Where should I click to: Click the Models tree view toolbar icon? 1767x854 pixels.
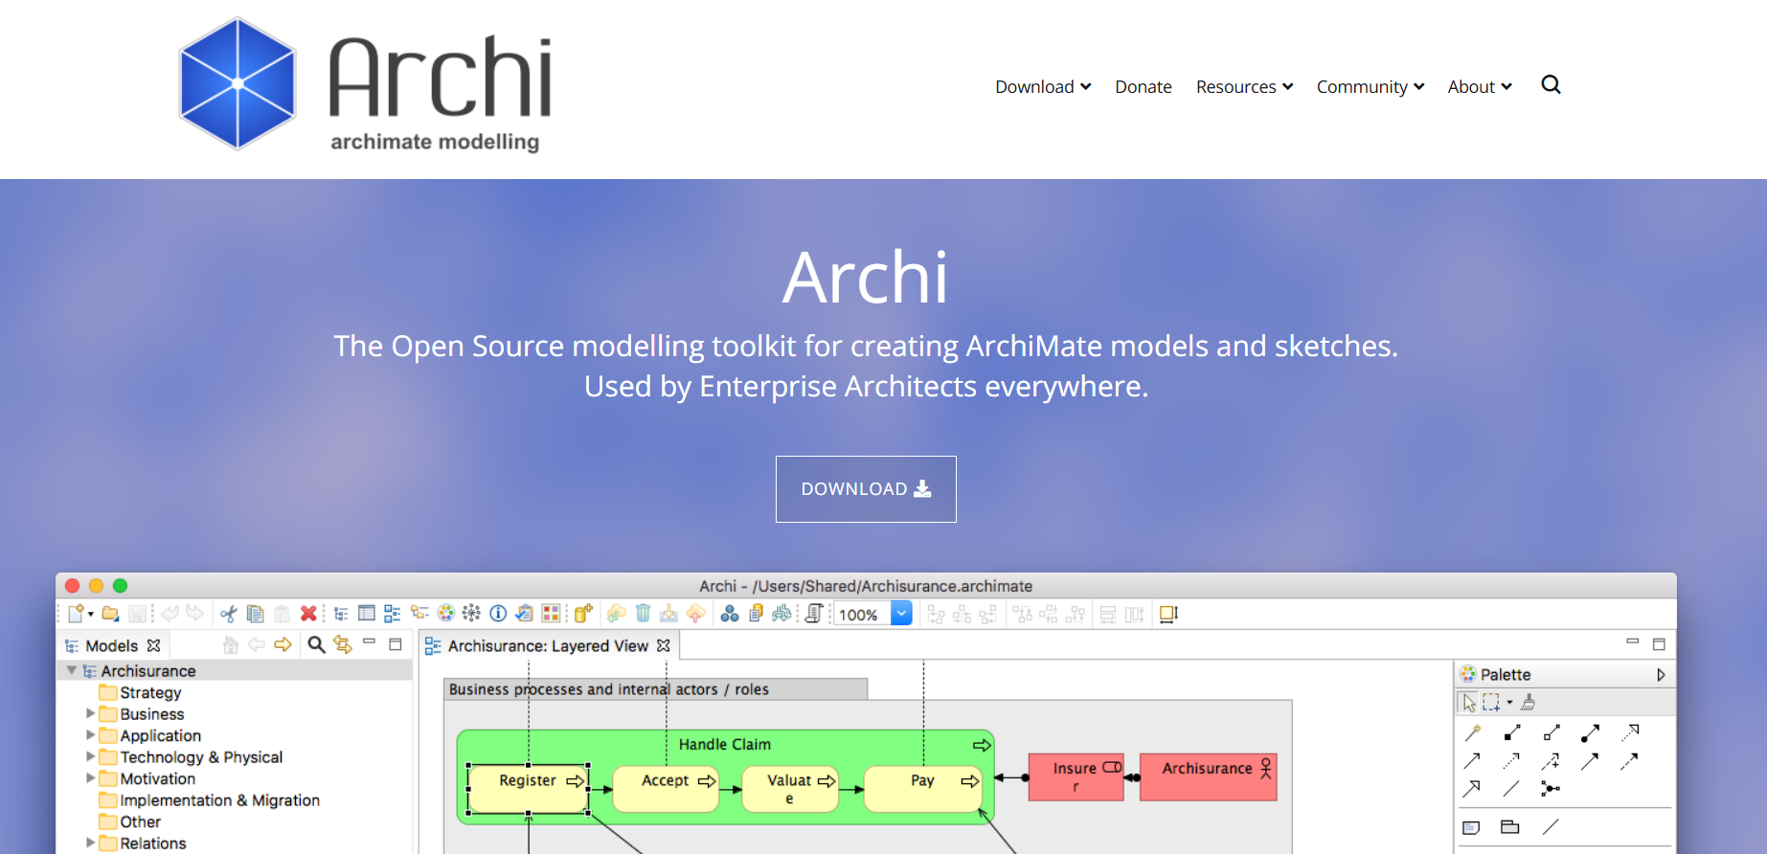(341, 614)
